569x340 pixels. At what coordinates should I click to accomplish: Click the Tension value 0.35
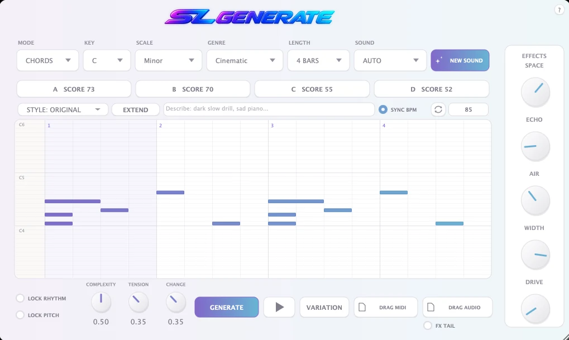coord(138,322)
